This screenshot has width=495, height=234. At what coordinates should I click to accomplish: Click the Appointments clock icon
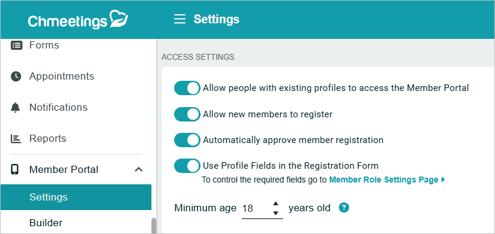tap(16, 77)
